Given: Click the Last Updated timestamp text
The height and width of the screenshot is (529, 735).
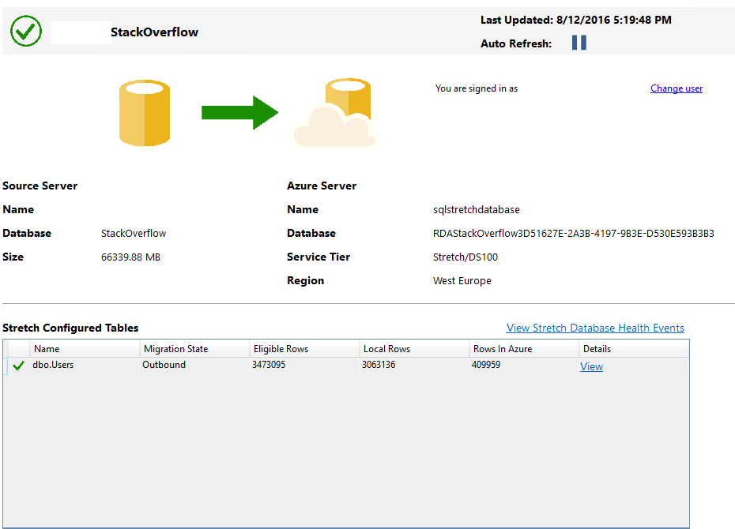Looking at the screenshot, I should [x=575, y=20].
